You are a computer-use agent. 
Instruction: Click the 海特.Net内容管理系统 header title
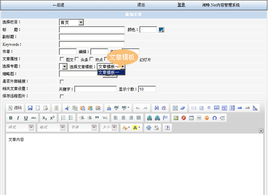(x=221, y=5)
